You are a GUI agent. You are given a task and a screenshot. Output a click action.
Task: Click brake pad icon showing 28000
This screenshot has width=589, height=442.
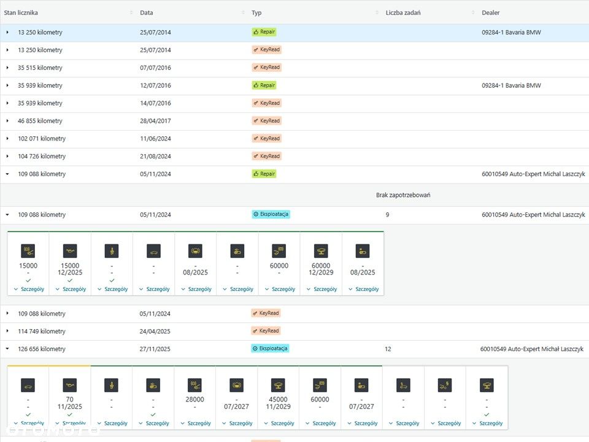click(194, 386)
